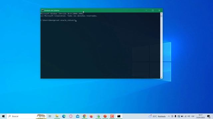Screen dimensions: 213x119
Task: Click the console vertical scrollbar thumb
Action: point(161,16)
